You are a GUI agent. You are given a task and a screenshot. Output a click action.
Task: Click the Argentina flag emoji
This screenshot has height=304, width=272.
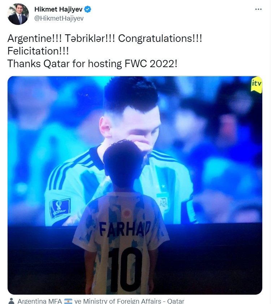tap(68, 301)
